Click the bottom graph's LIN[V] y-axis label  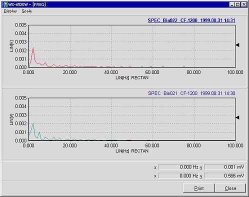11,119
